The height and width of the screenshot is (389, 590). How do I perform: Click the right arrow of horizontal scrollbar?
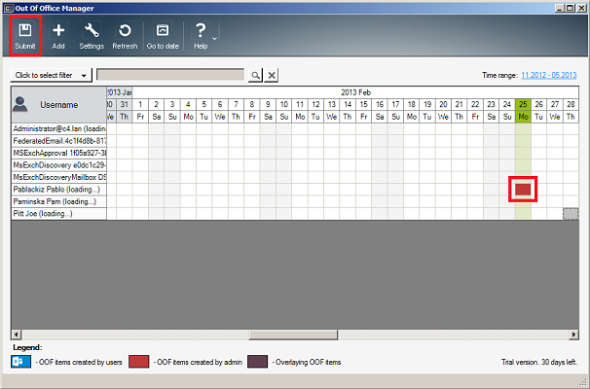[x=572, y=335]
